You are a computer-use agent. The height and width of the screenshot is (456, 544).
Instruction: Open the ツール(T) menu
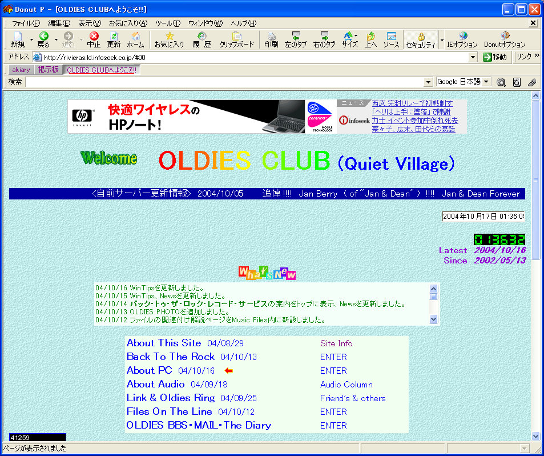(167, 23)
